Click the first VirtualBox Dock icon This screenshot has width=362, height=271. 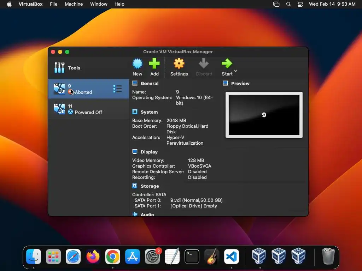(259, 256)
